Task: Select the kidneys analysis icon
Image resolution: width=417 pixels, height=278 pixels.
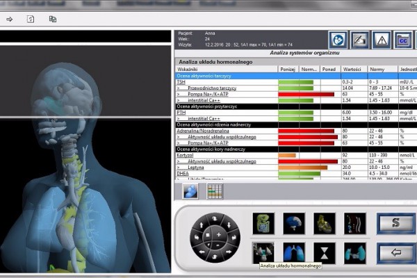Action: tap(354, 251)
